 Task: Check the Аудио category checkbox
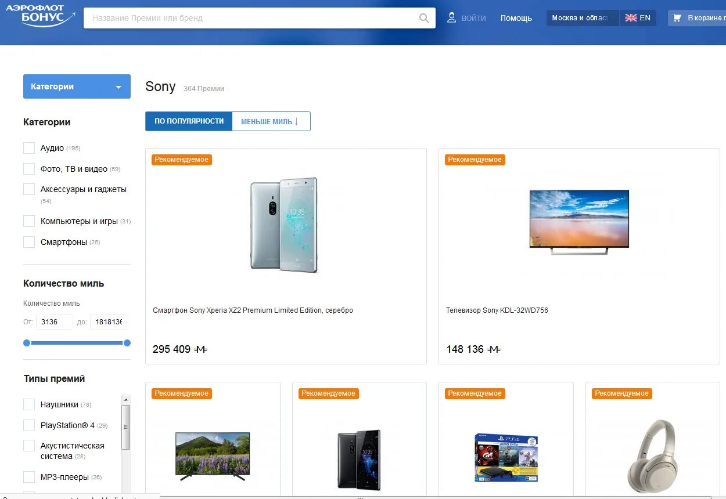tap(29, 148)
